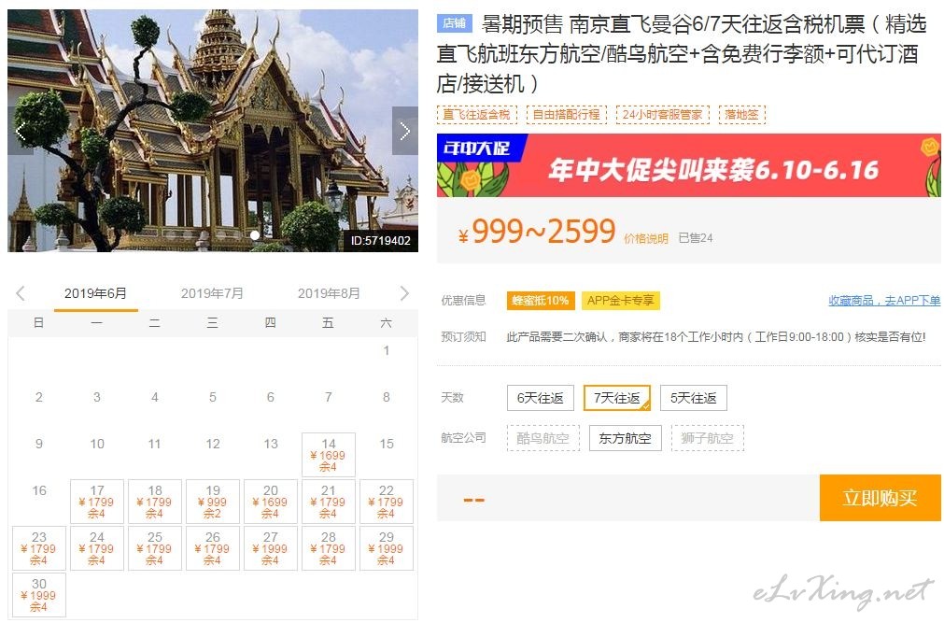Click the APP金卡专享 badge
The width and height of the screenshot is (944, 623).
click(x=621, y=301)
